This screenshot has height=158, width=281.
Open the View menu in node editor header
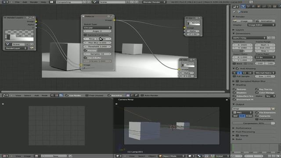pos(18,96)
